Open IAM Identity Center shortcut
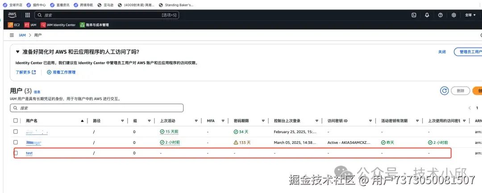The image size is (482, 193). point(58,25)
